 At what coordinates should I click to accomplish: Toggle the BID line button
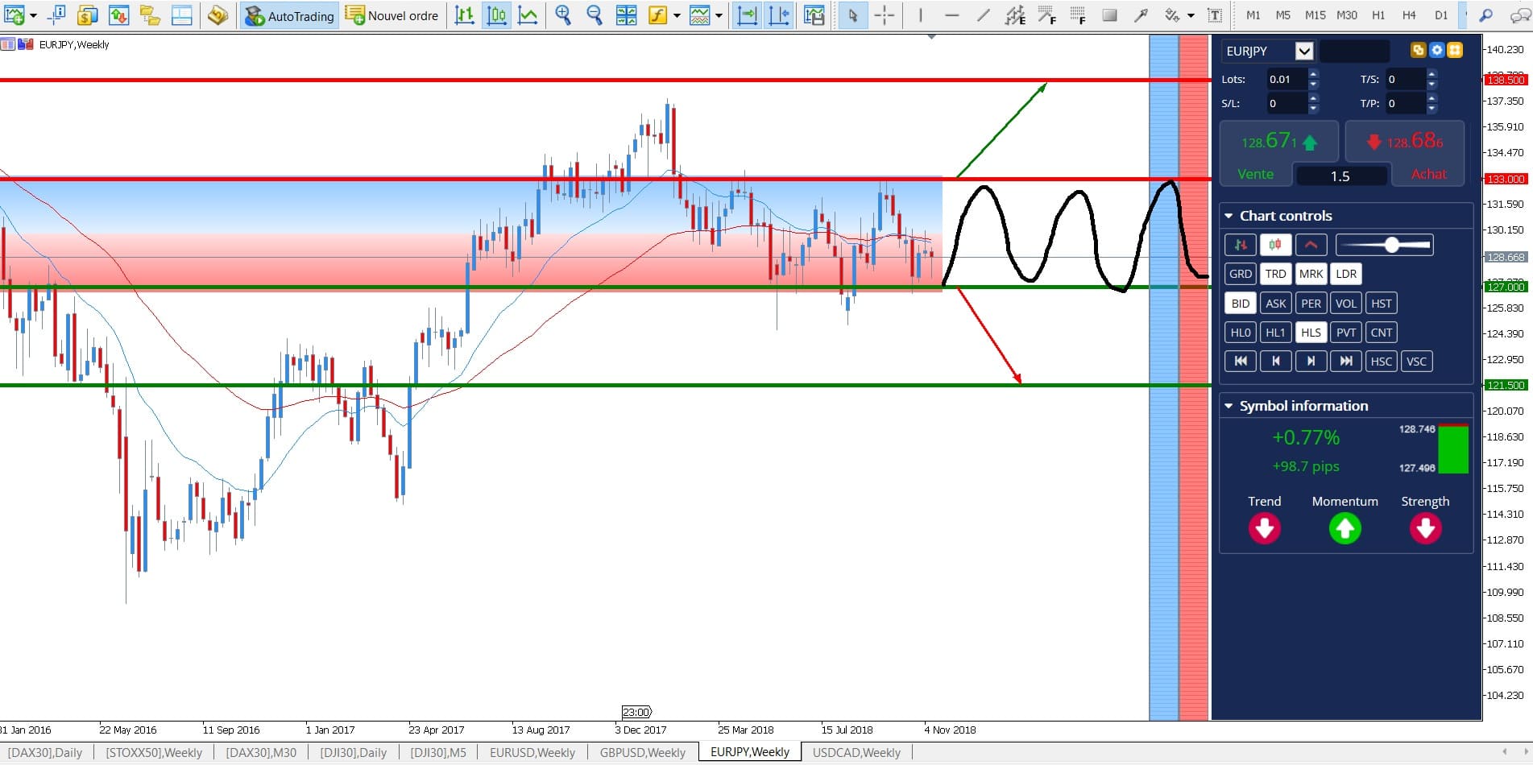point(1240,304)
